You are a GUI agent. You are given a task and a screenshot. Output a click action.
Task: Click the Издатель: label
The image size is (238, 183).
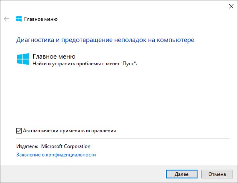point(27,146)
